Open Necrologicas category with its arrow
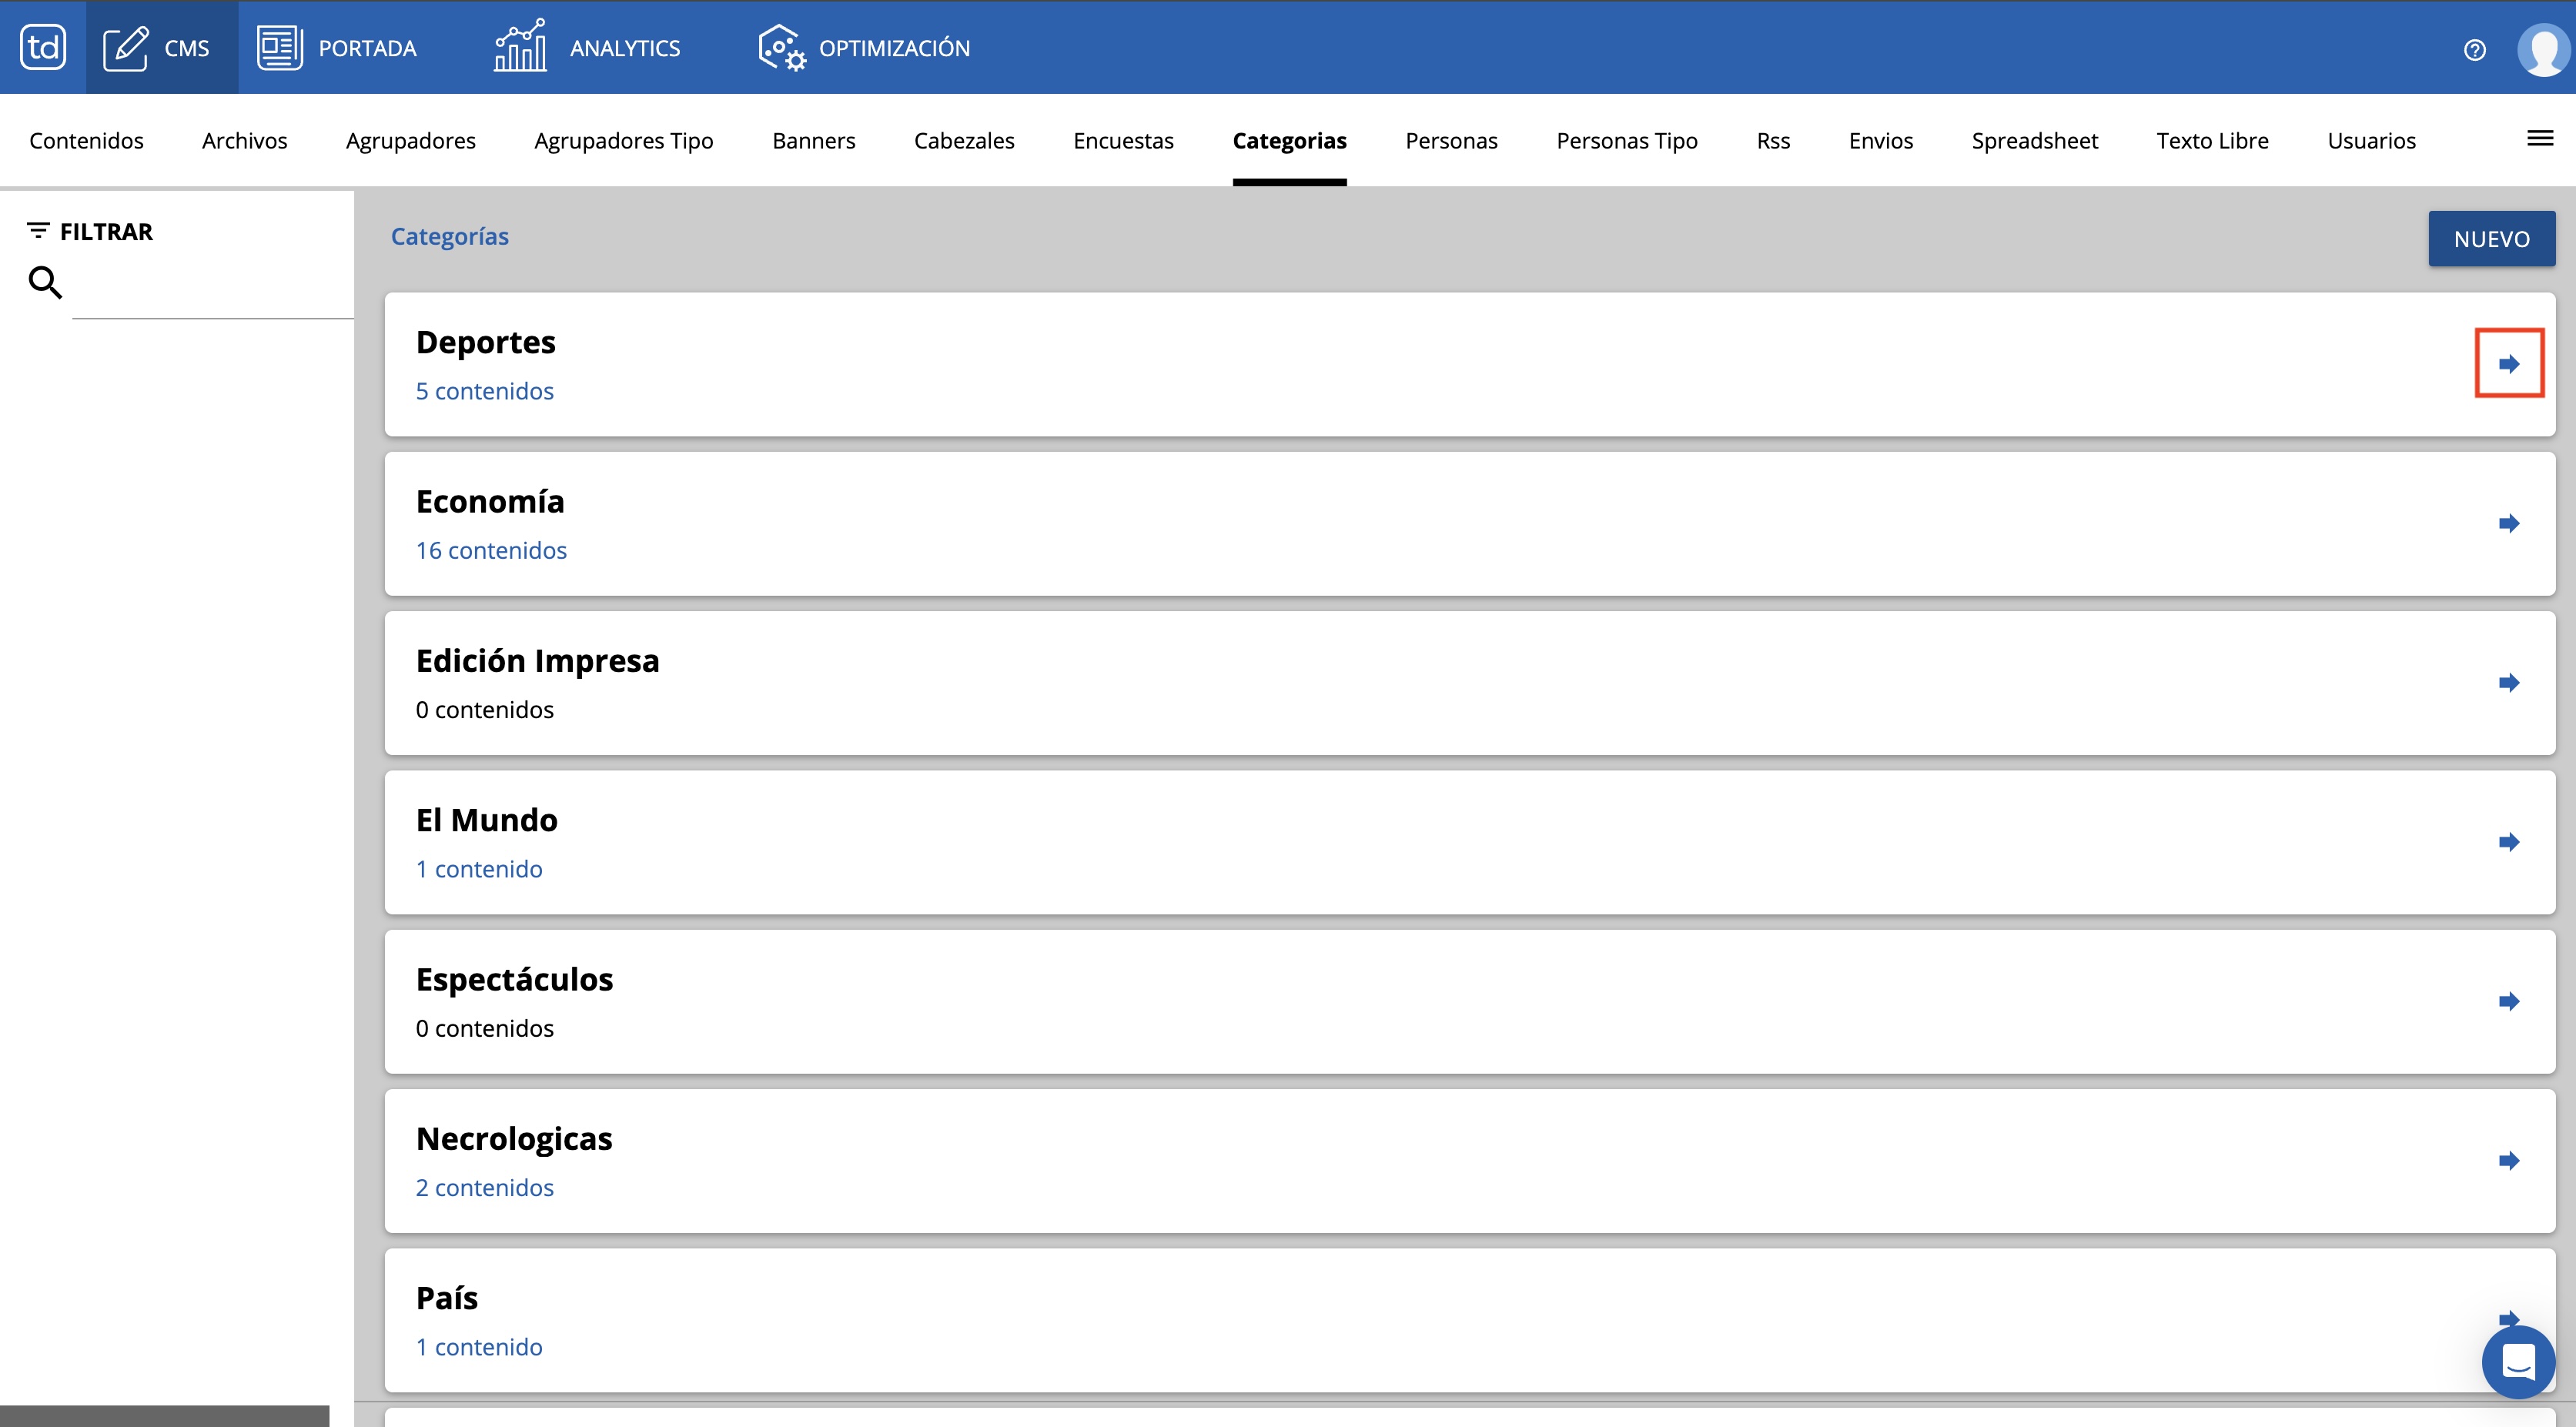 tap(2509, 1161)
